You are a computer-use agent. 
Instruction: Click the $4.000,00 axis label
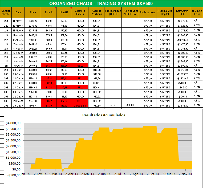(x=13, y=123)
